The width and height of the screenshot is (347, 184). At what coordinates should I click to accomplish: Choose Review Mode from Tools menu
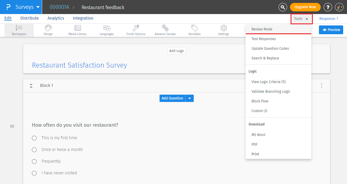click(x=262, y=29)
